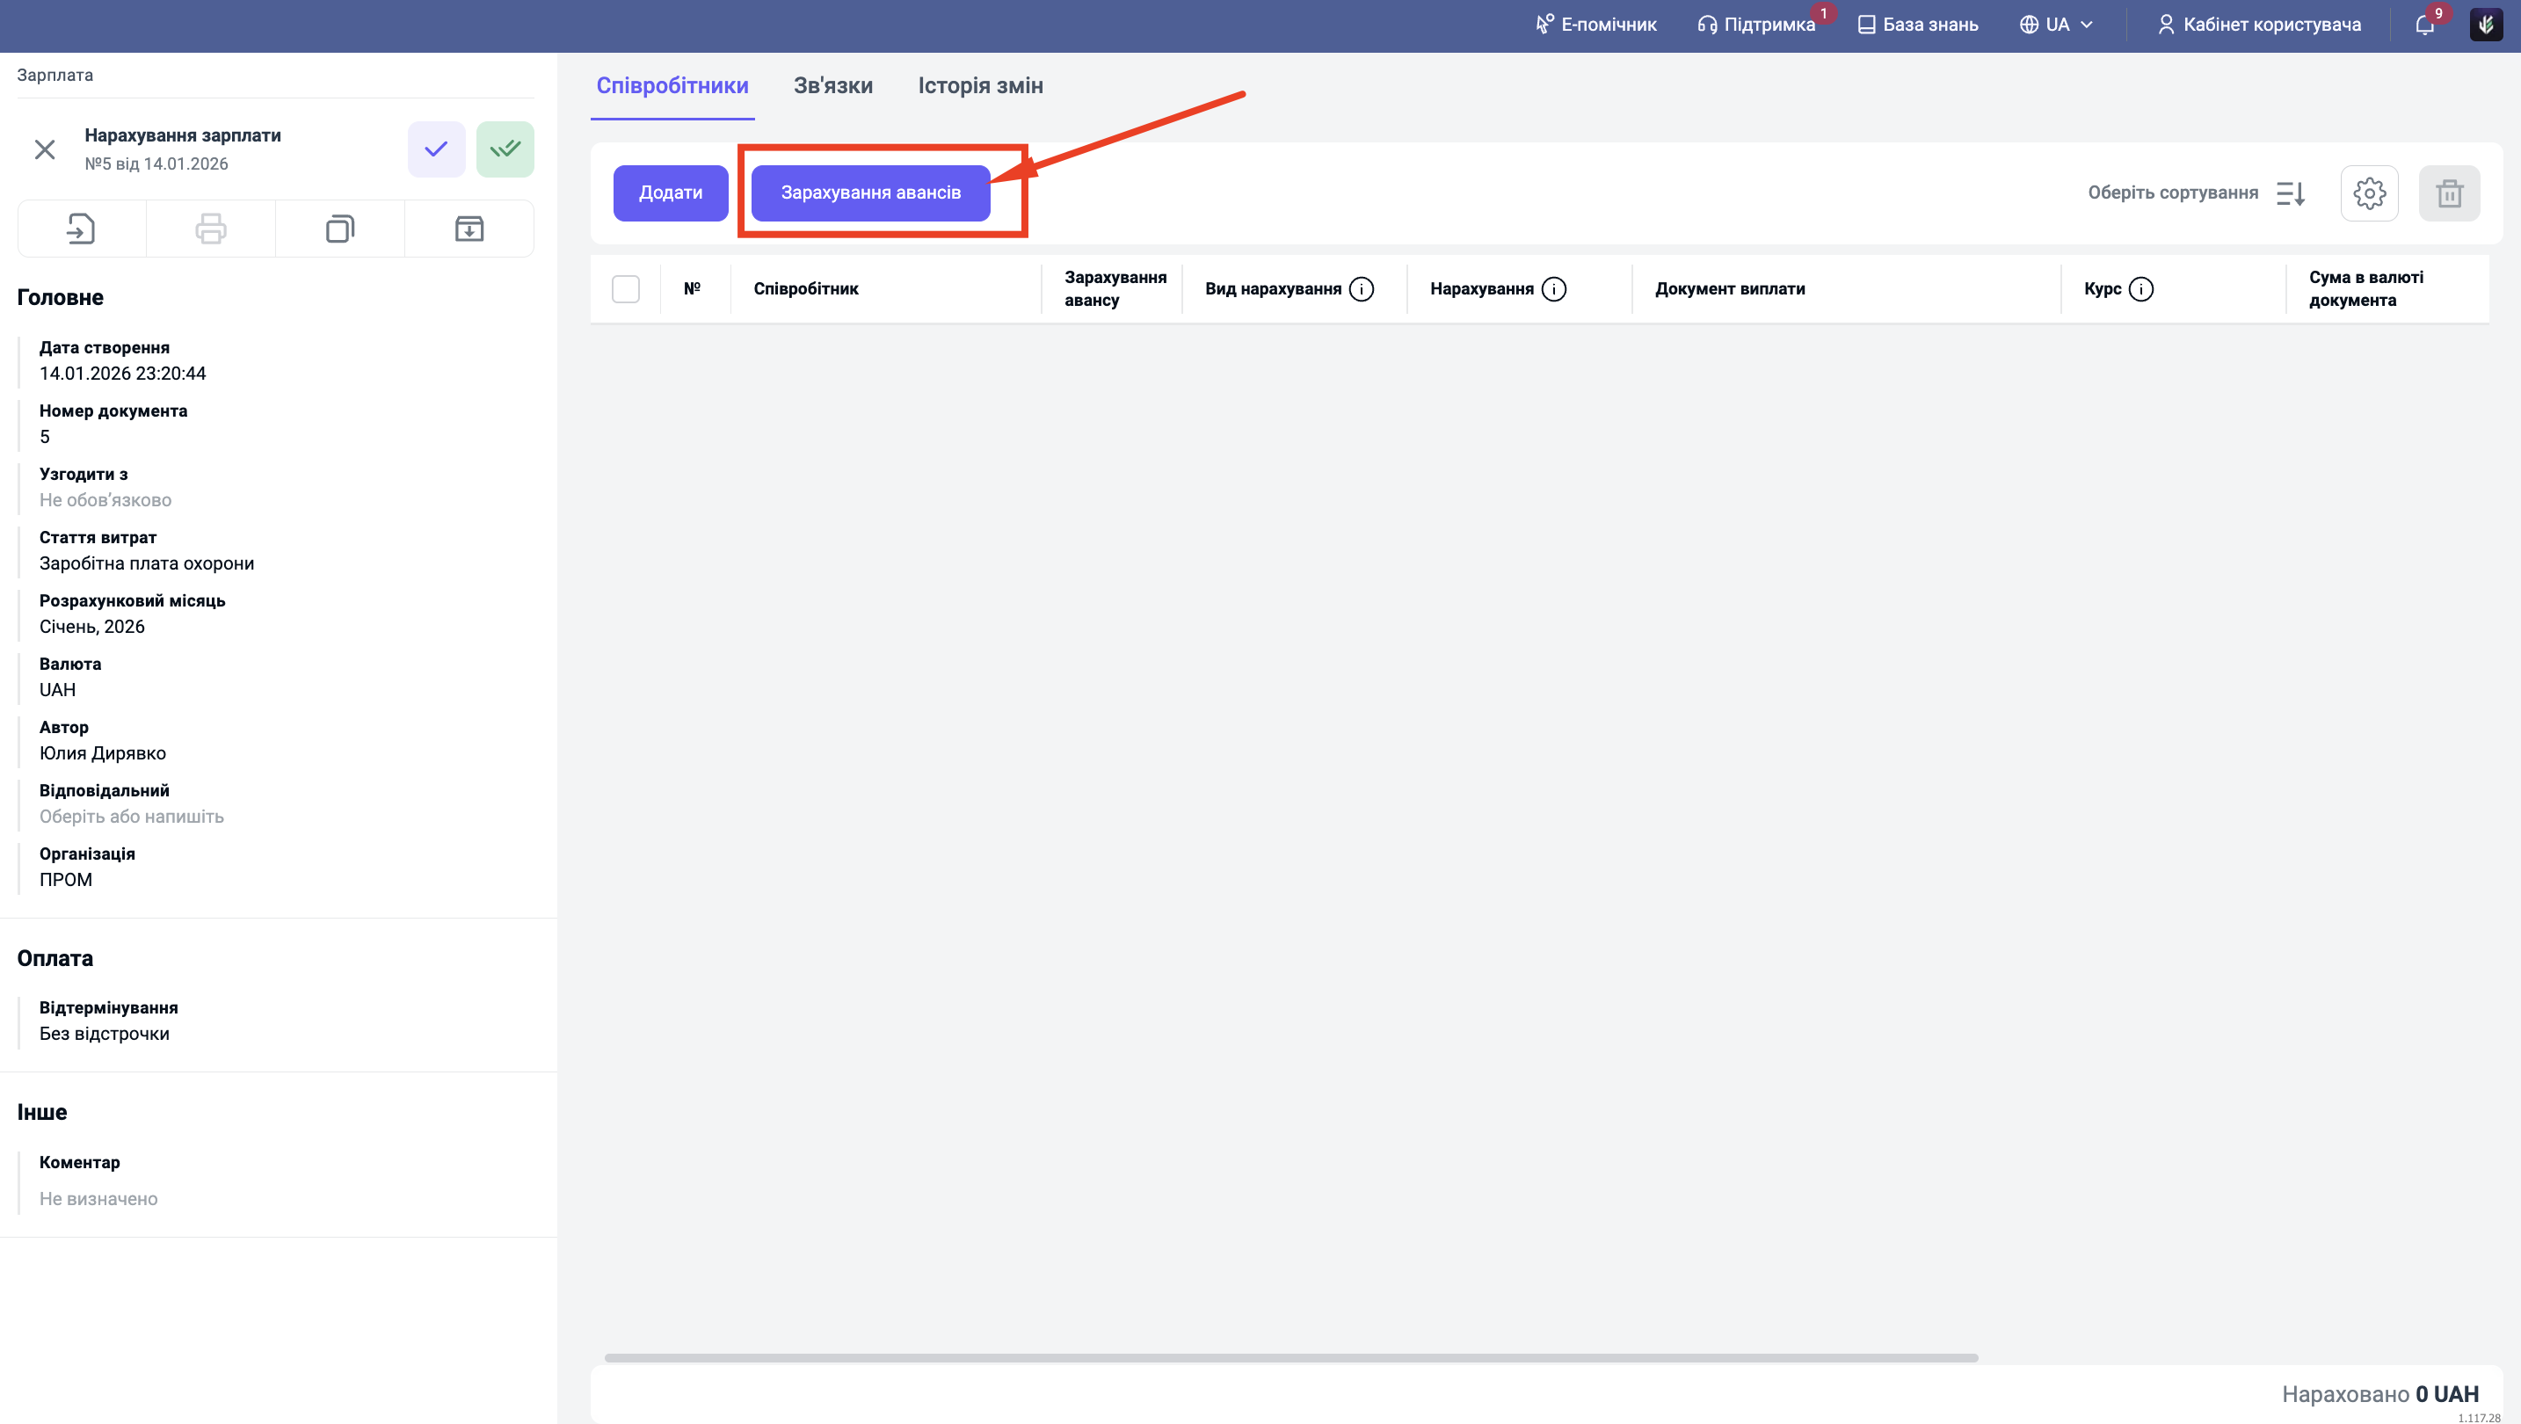Show info for Курс column

click(x=2141, y=288)
